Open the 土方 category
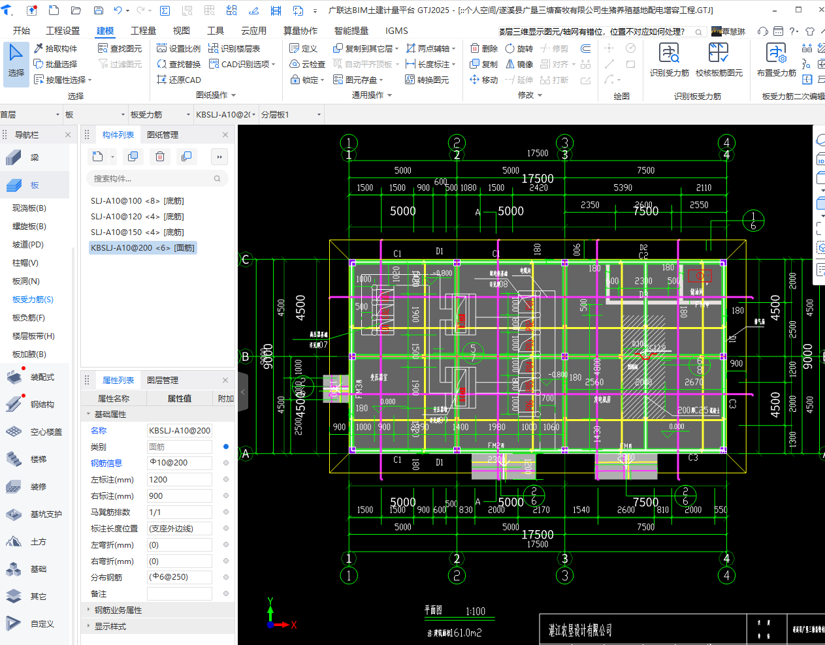This screenshot has height=645, width=825. [35, 542]
